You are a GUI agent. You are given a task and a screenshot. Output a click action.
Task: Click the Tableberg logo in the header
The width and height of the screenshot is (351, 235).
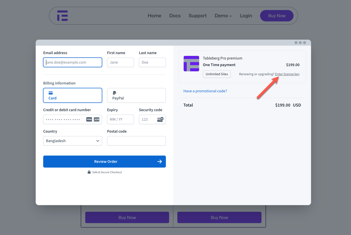(x=62, y=16)
